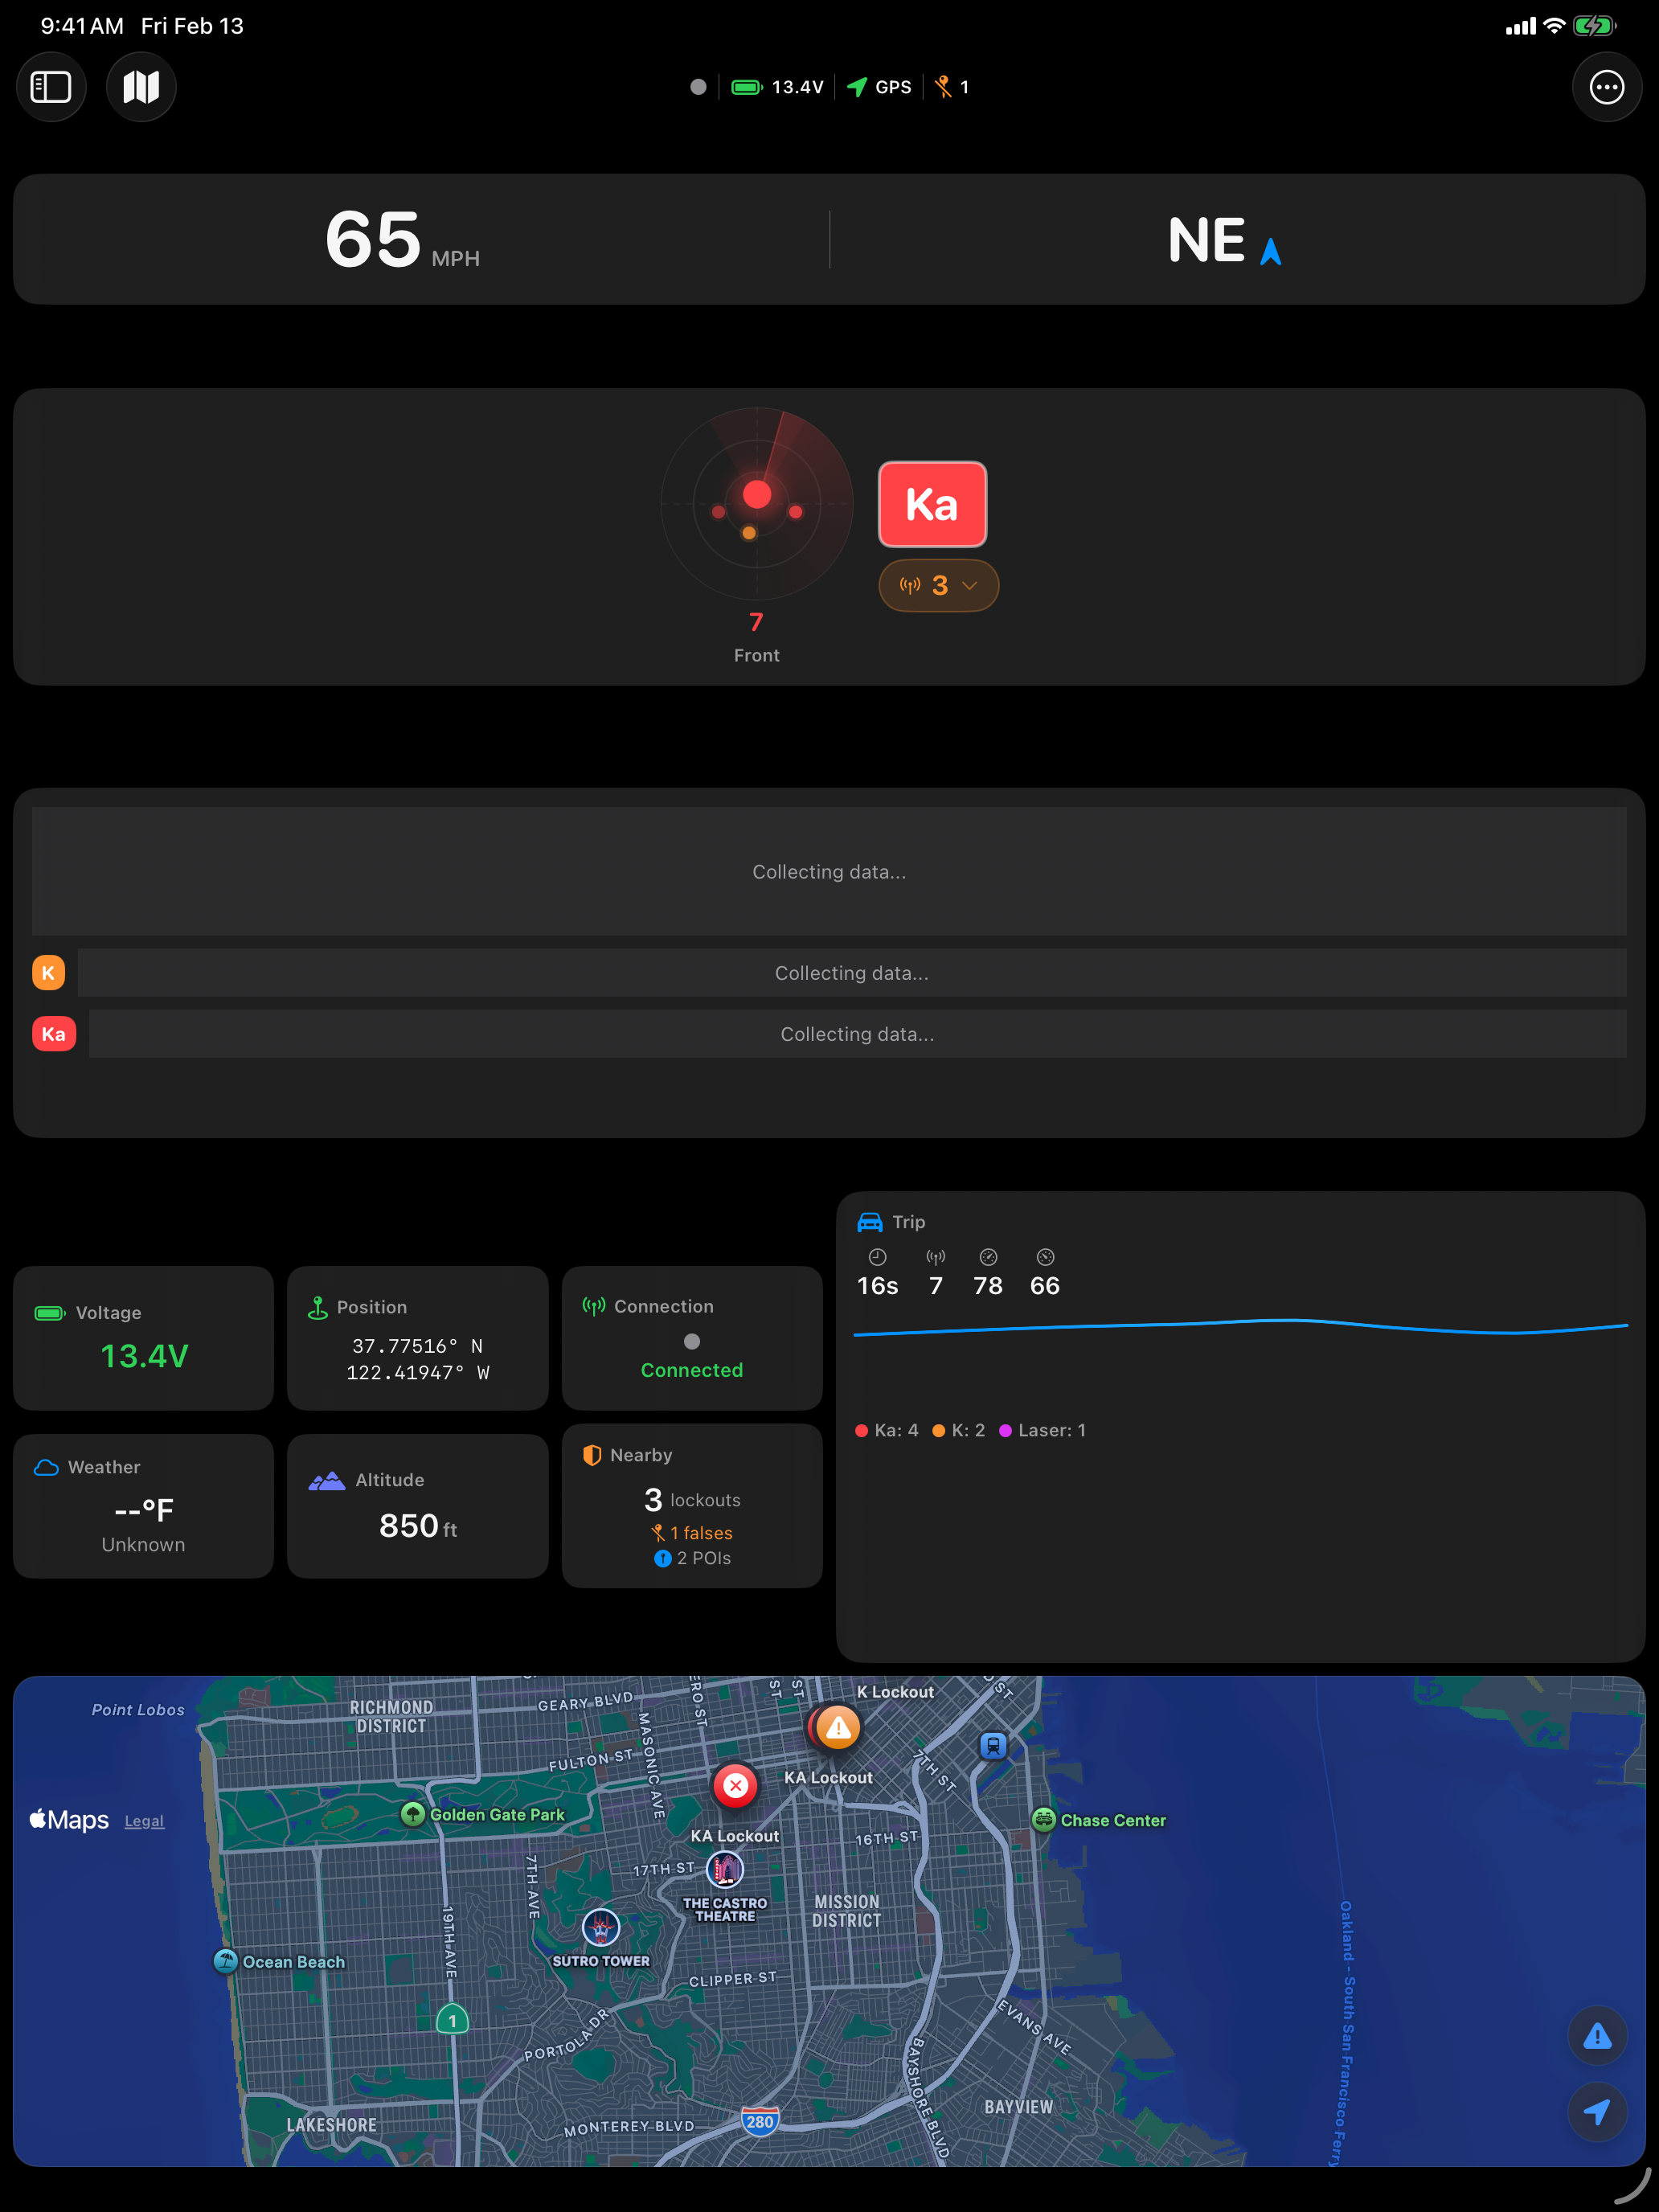Image resolution: width=1659 pixels, height=2212 pixels.
Task: Open the ellipsis overflow menu
Action: (x=1606, y=87)
